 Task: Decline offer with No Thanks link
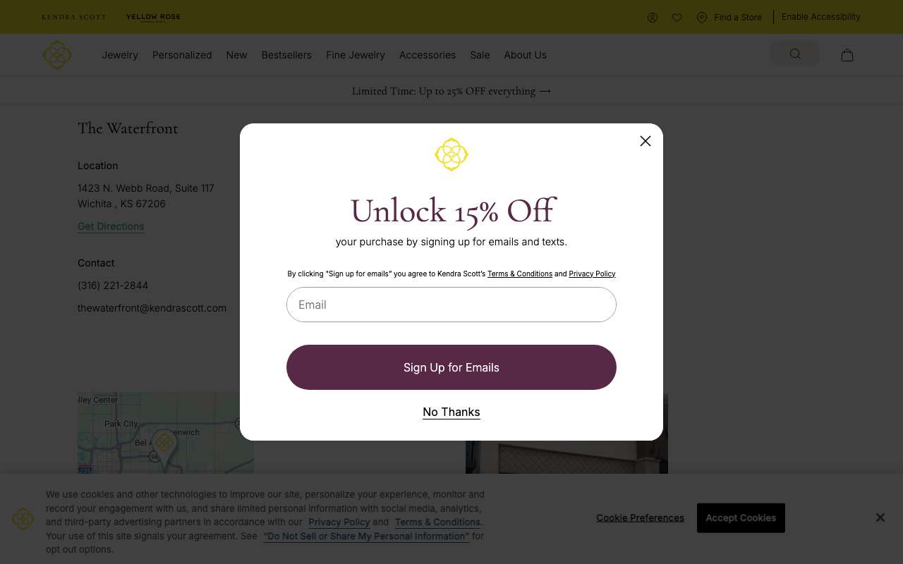point(451,412)
